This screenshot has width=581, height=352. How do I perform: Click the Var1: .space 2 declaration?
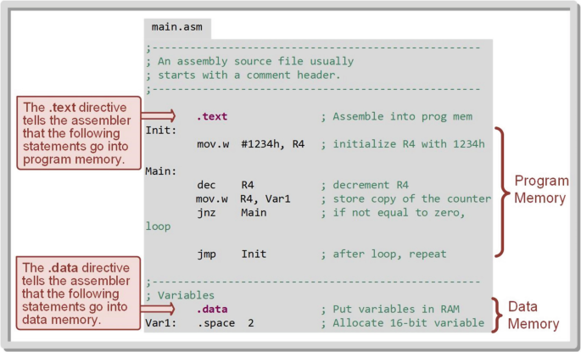tap(199, 323)
